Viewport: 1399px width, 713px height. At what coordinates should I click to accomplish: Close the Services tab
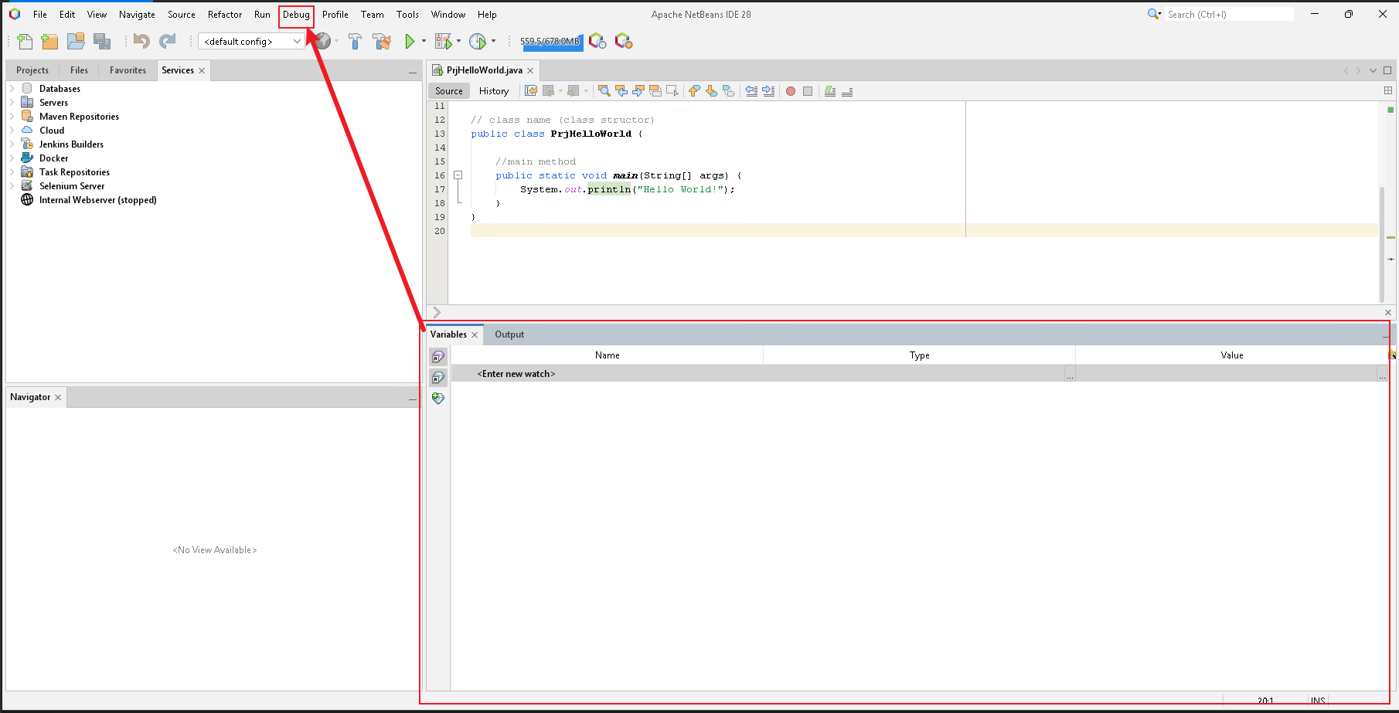tap(202, 71)
